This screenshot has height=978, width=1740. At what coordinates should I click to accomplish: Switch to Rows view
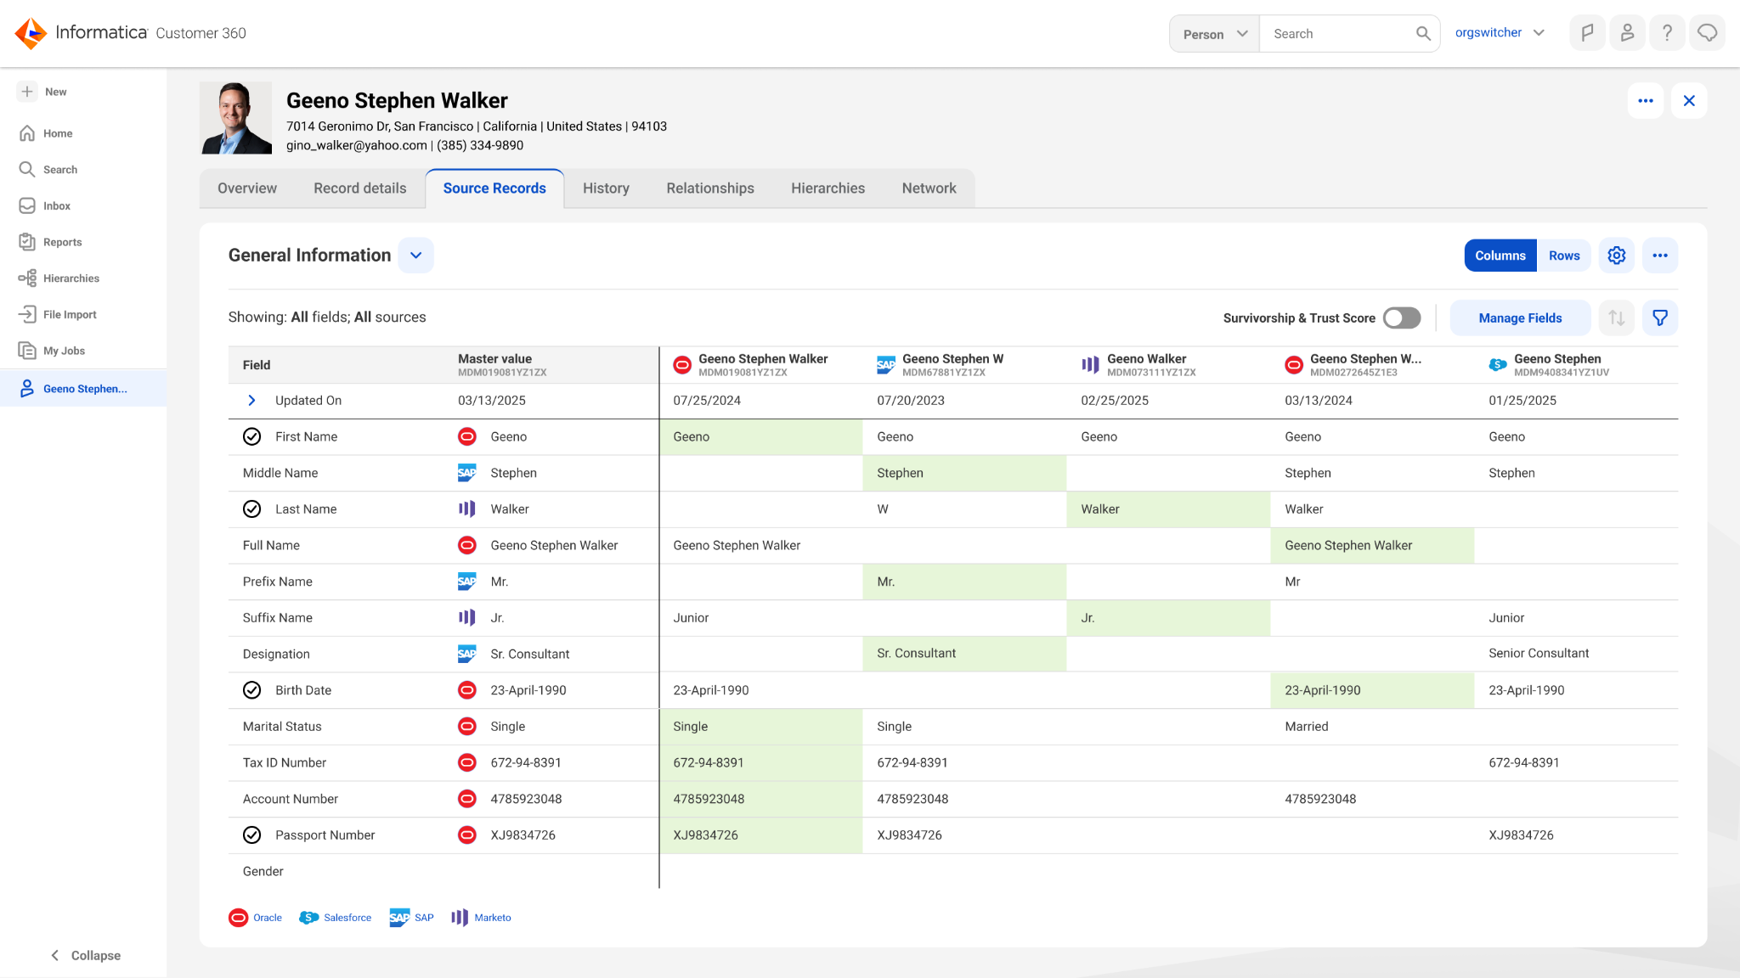point(1564,256)
